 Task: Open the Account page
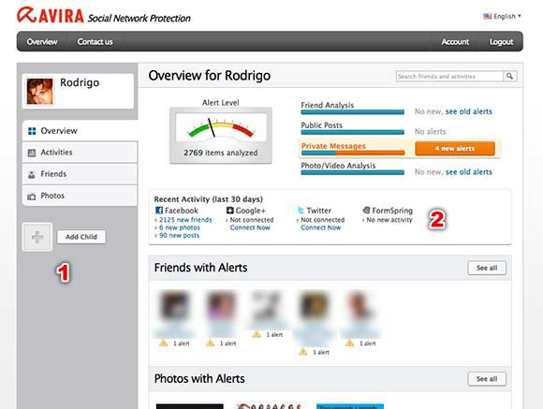click(x=455, y=41)
